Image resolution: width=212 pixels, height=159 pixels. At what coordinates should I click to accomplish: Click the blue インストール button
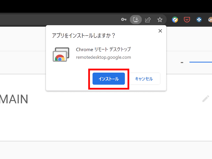tap(109, 79)
